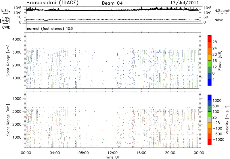Click the red -1000 velocity swatch
230x159 pixels.
210,142
